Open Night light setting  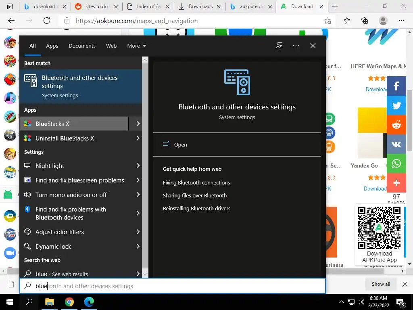(74, 166)
